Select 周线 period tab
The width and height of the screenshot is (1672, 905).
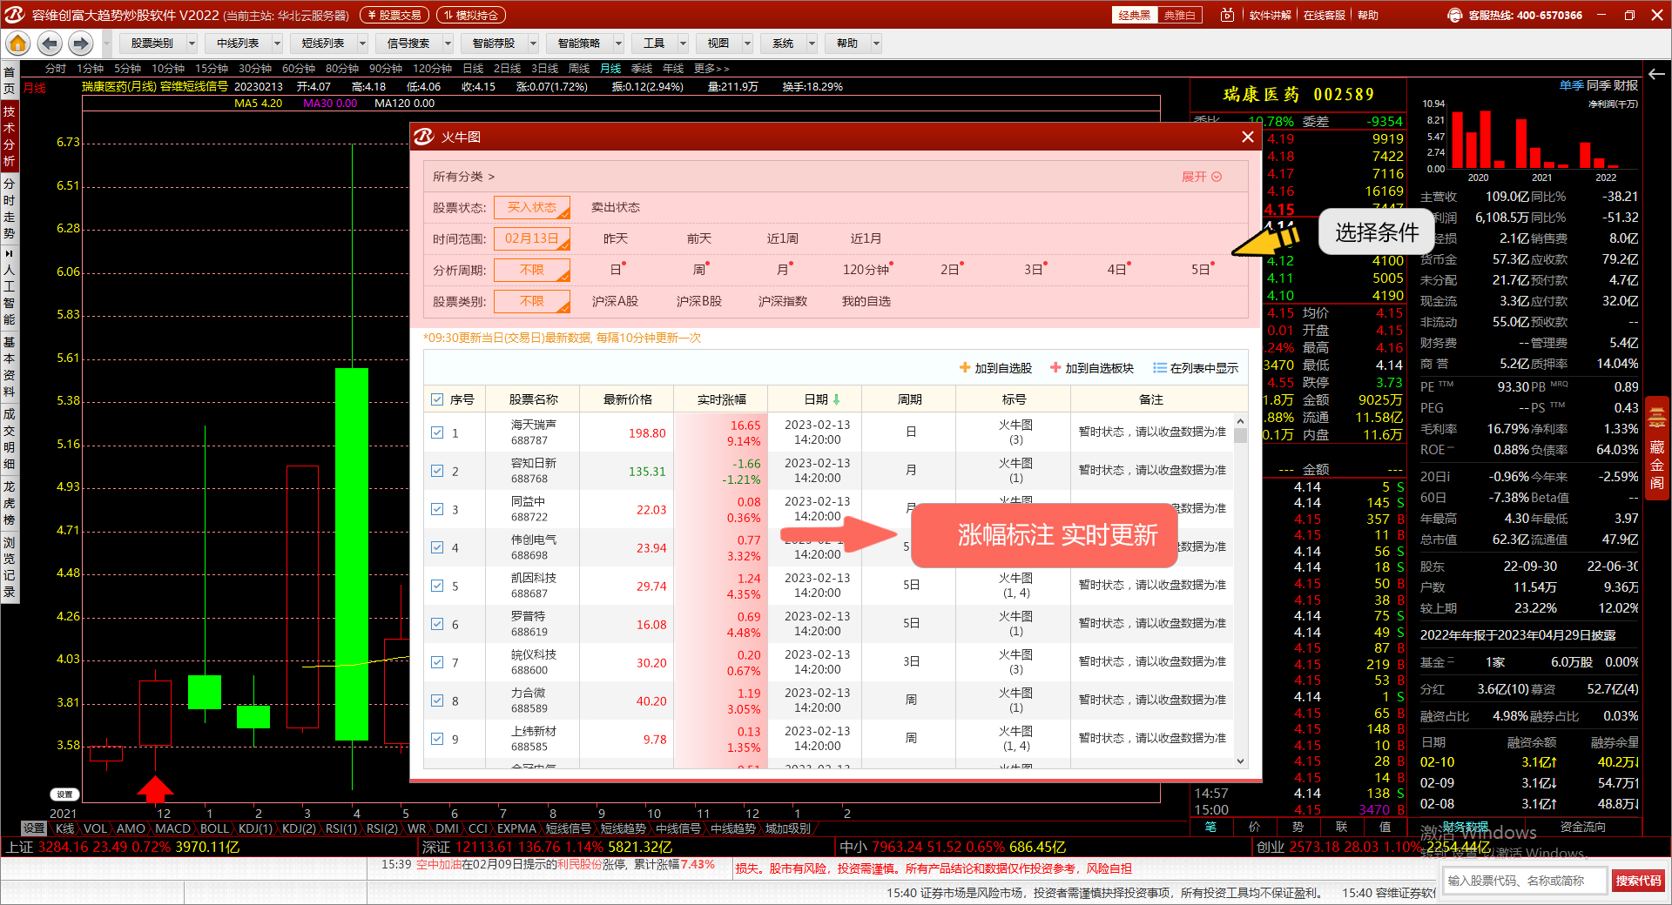(x=579, y=68)
